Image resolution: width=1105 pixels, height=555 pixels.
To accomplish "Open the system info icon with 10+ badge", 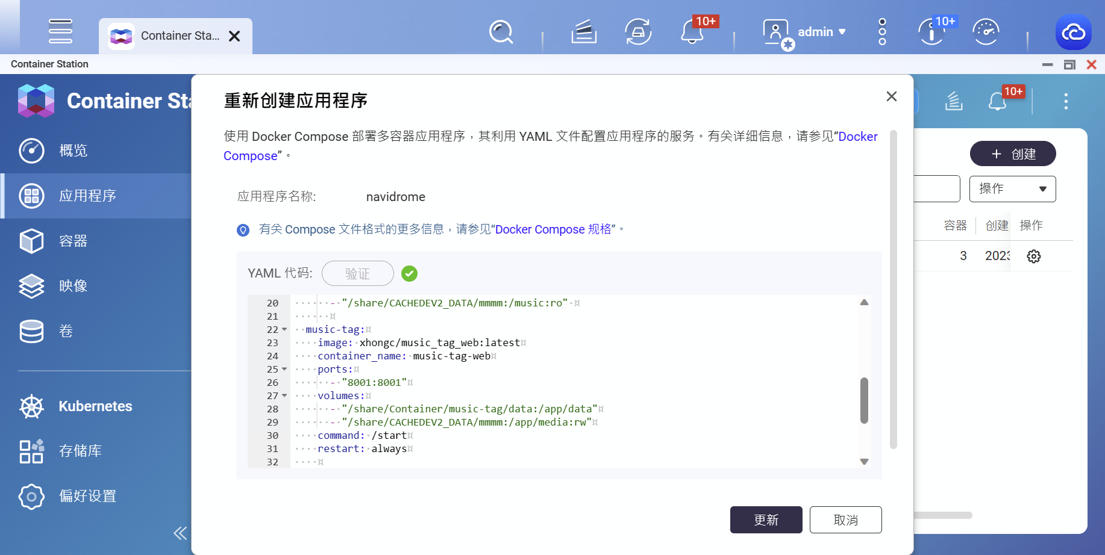I will 931,32.
